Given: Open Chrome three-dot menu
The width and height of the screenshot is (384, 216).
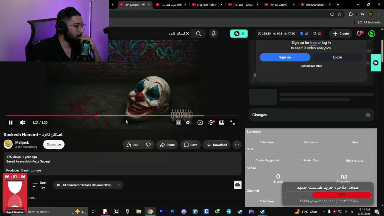Looking at the screenshot, I should click(379, 14).
